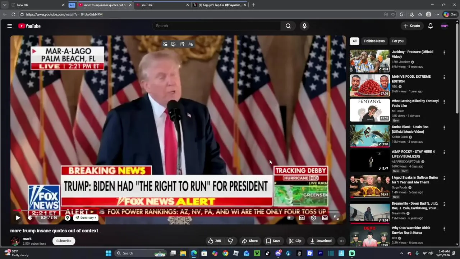
Task: Show hidden system tray icons
Action: [402, 253]
